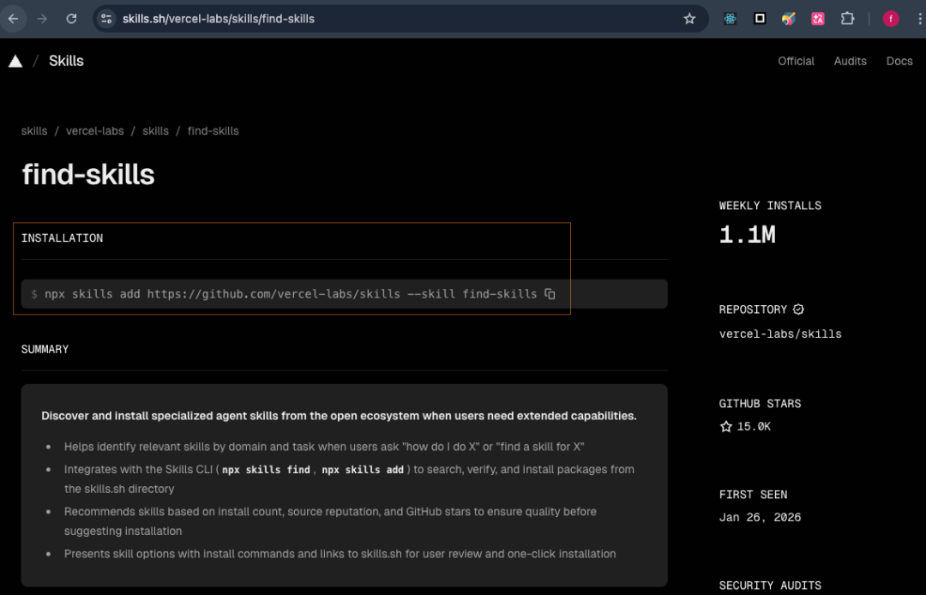Open the React Developer Tools extension
The image size is (926, 595).
tap(730, 19)
